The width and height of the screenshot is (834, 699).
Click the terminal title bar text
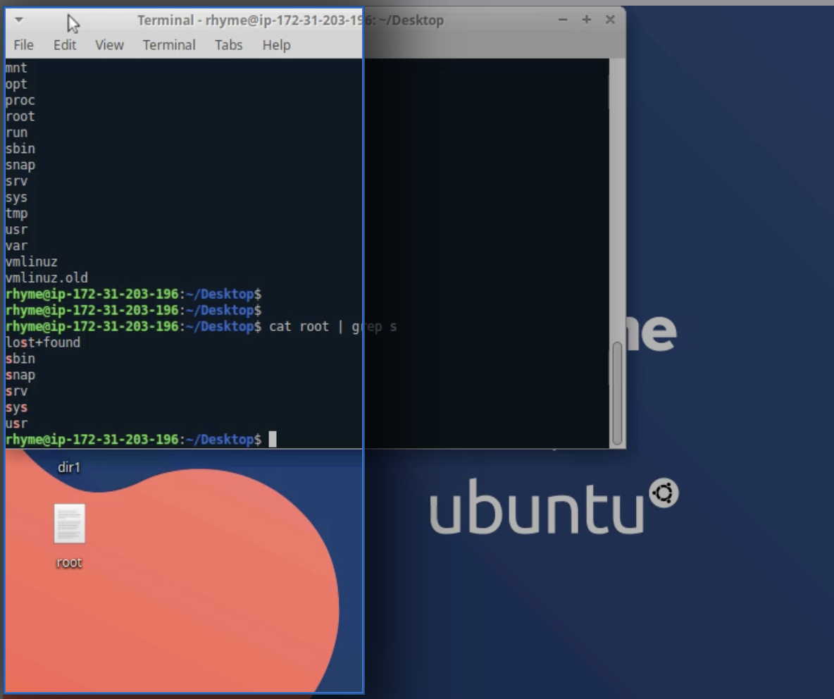pos(290,20)
